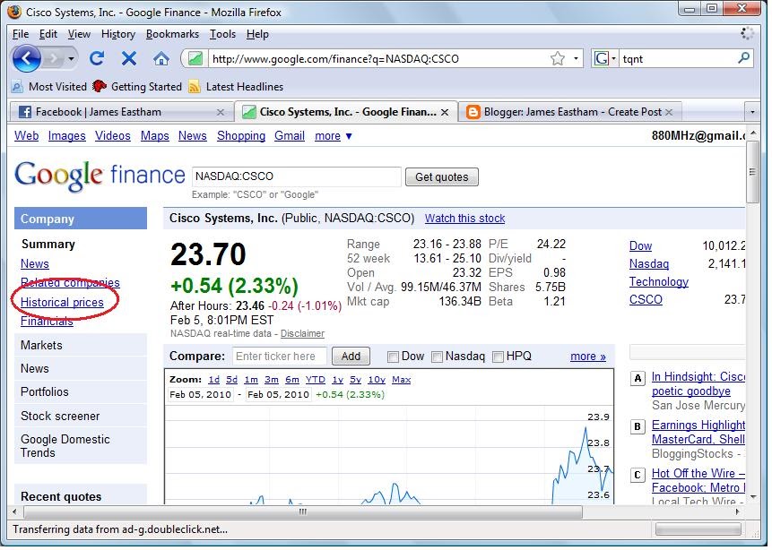Open the Edit menu

pyautogui.click(x=48, y=34)
